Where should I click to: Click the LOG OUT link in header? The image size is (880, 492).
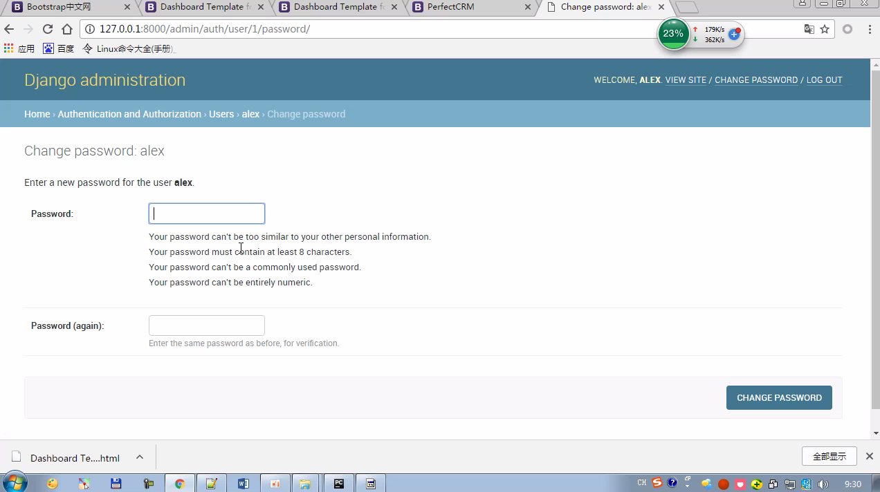pos(824,80)
